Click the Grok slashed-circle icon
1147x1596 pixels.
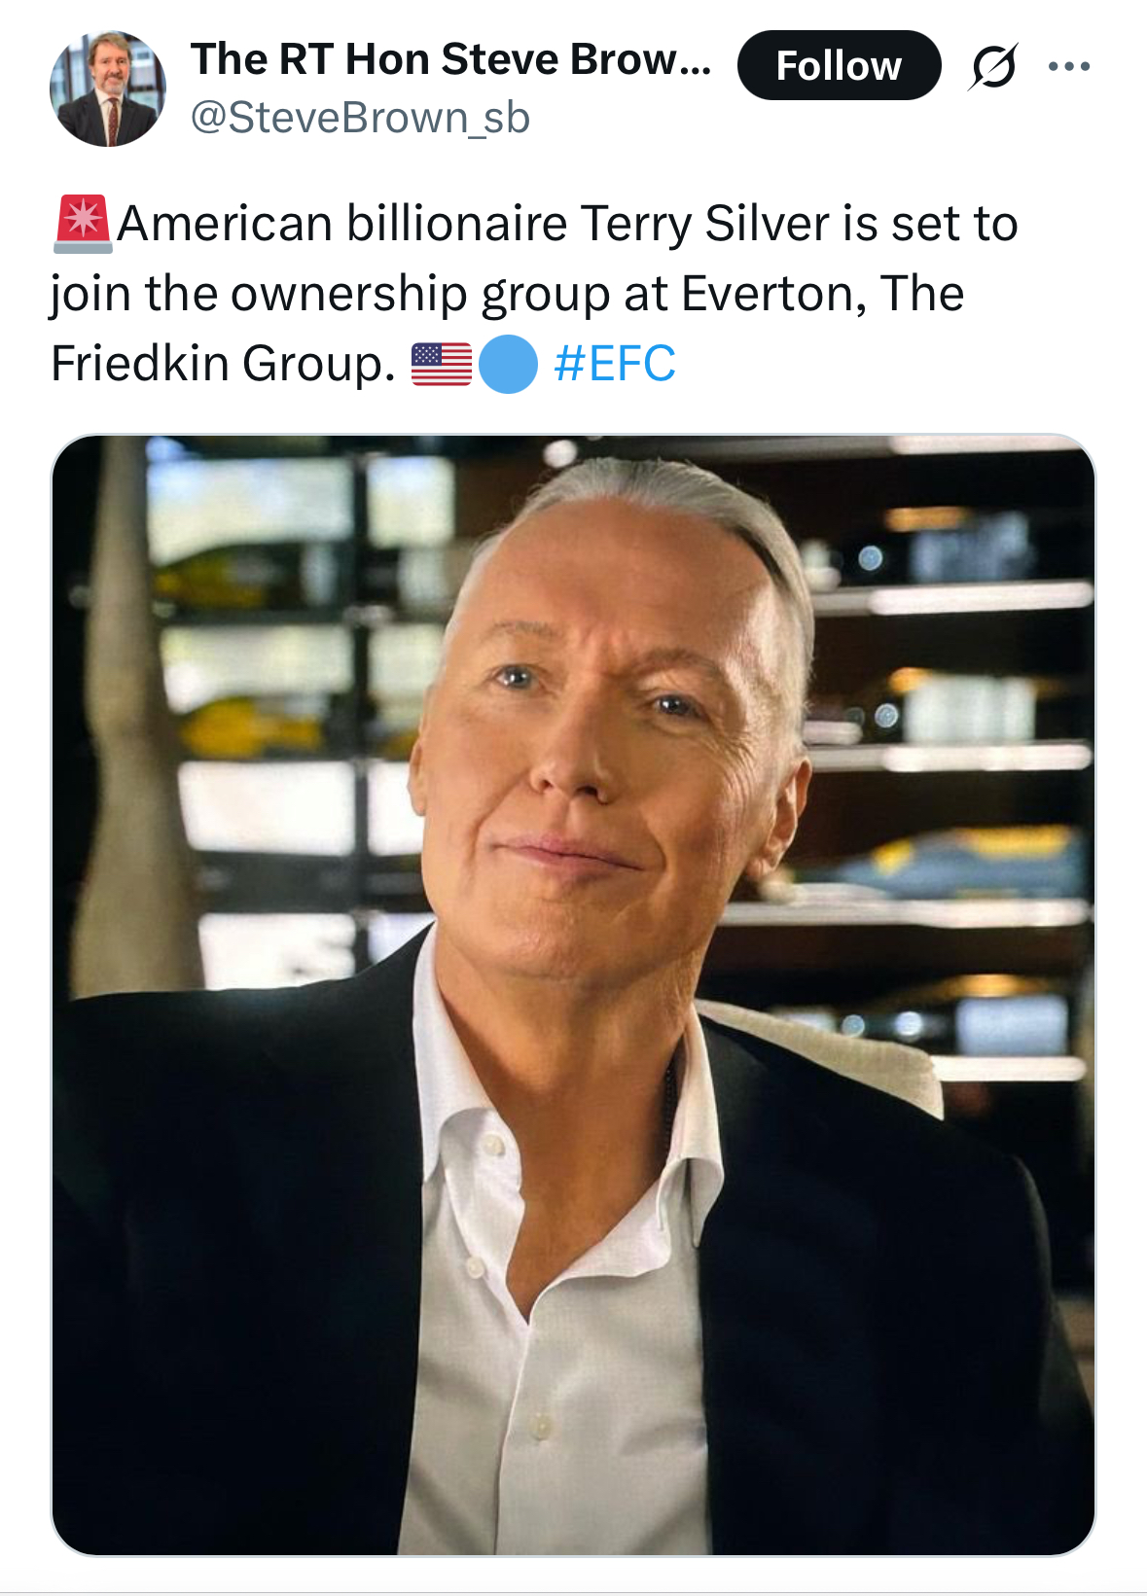tap(993, 66)
